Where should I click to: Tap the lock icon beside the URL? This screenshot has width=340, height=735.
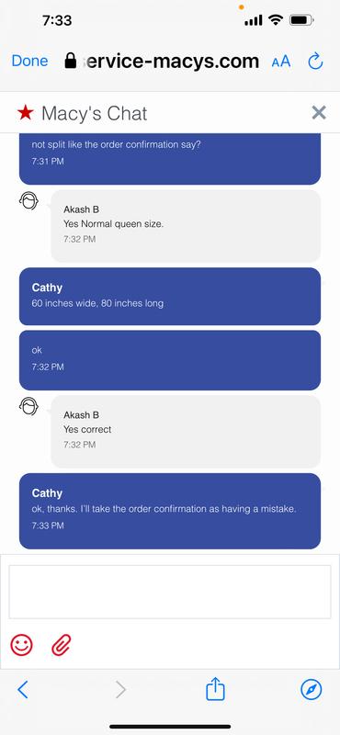pos(71,61)
